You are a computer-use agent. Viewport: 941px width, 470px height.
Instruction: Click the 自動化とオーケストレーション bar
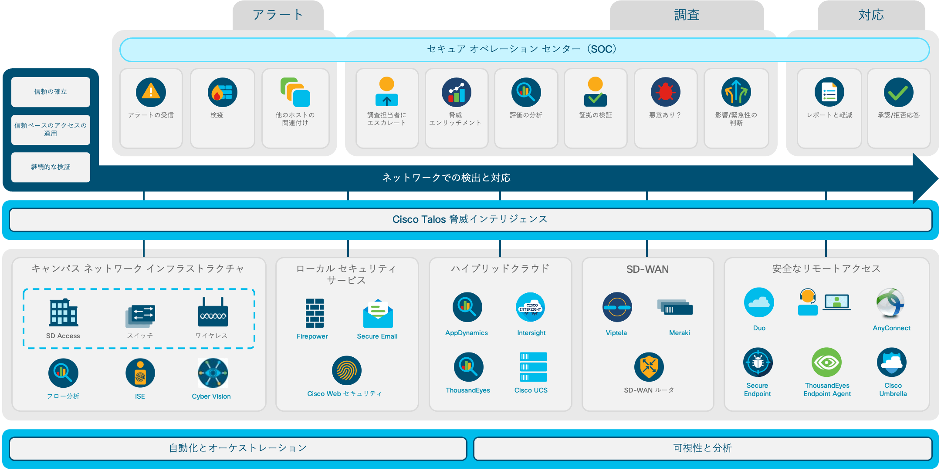(238, 449)
